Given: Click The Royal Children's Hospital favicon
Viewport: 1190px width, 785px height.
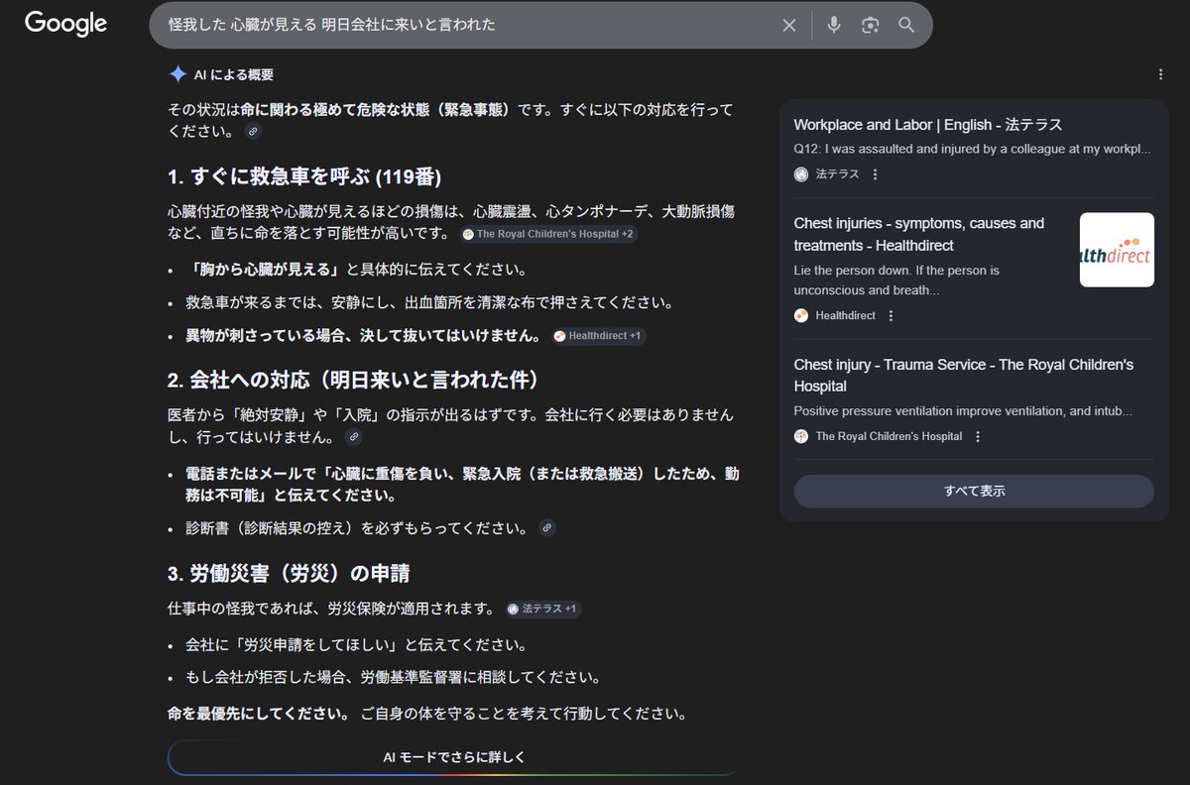Looking at the screenshot, I should (801, 436).
